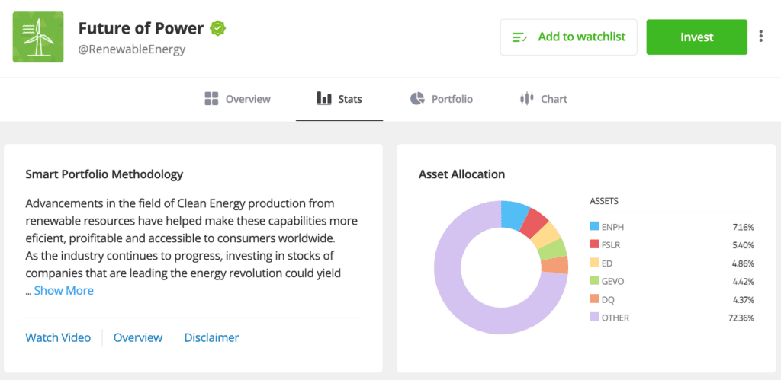The height and width of the screenshot is (380, 781).
Task: Click the wind turbine portfolio logo
Action: [37, 37]
